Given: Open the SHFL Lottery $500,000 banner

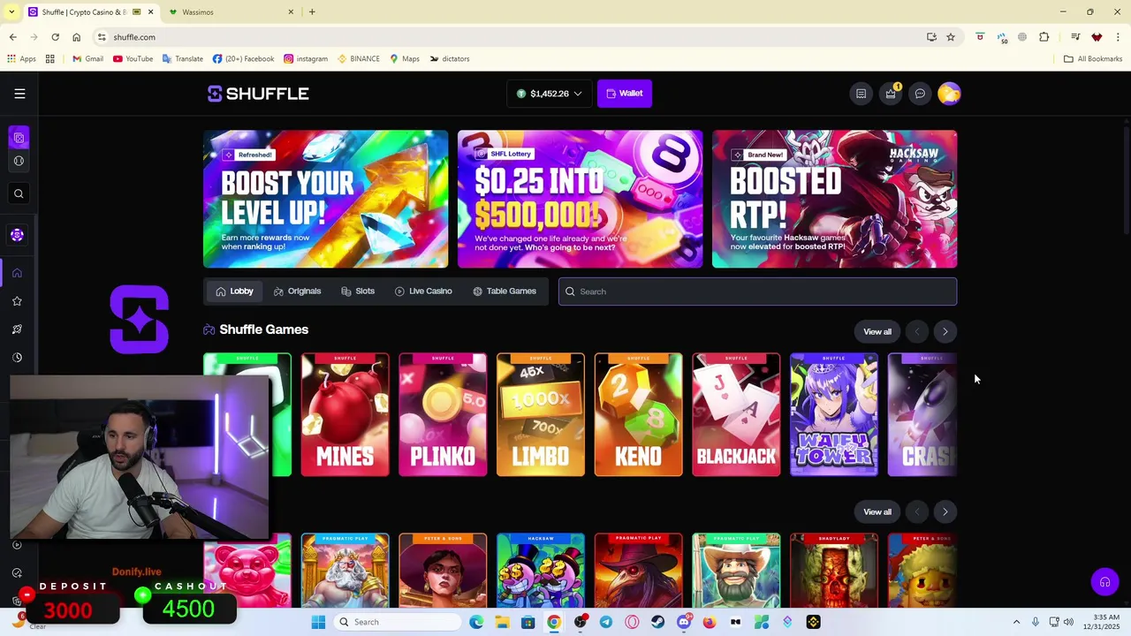Looking at the screenshot, I should (581, 199).
